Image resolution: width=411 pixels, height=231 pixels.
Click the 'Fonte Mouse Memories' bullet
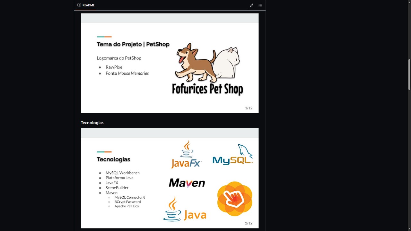pyautogui.click(x=127, y=73)
